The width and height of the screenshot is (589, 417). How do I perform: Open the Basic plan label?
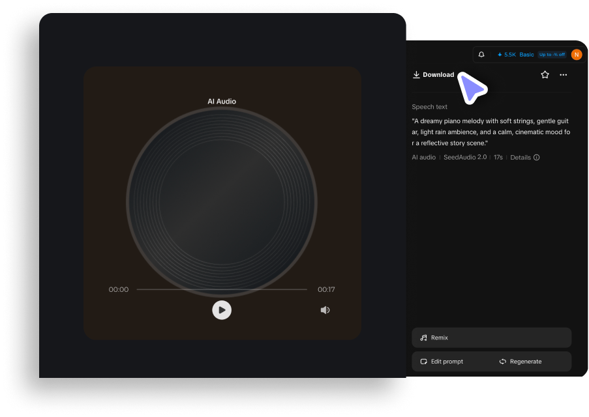pos(526,55)
